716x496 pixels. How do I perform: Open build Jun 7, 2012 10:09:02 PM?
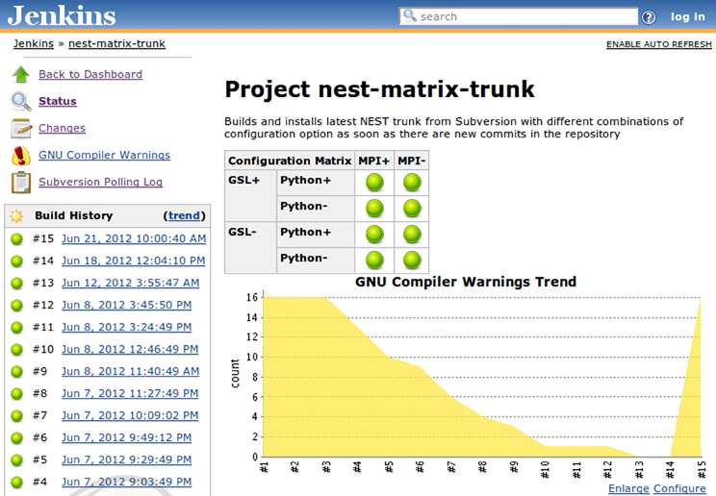[130, 415]
